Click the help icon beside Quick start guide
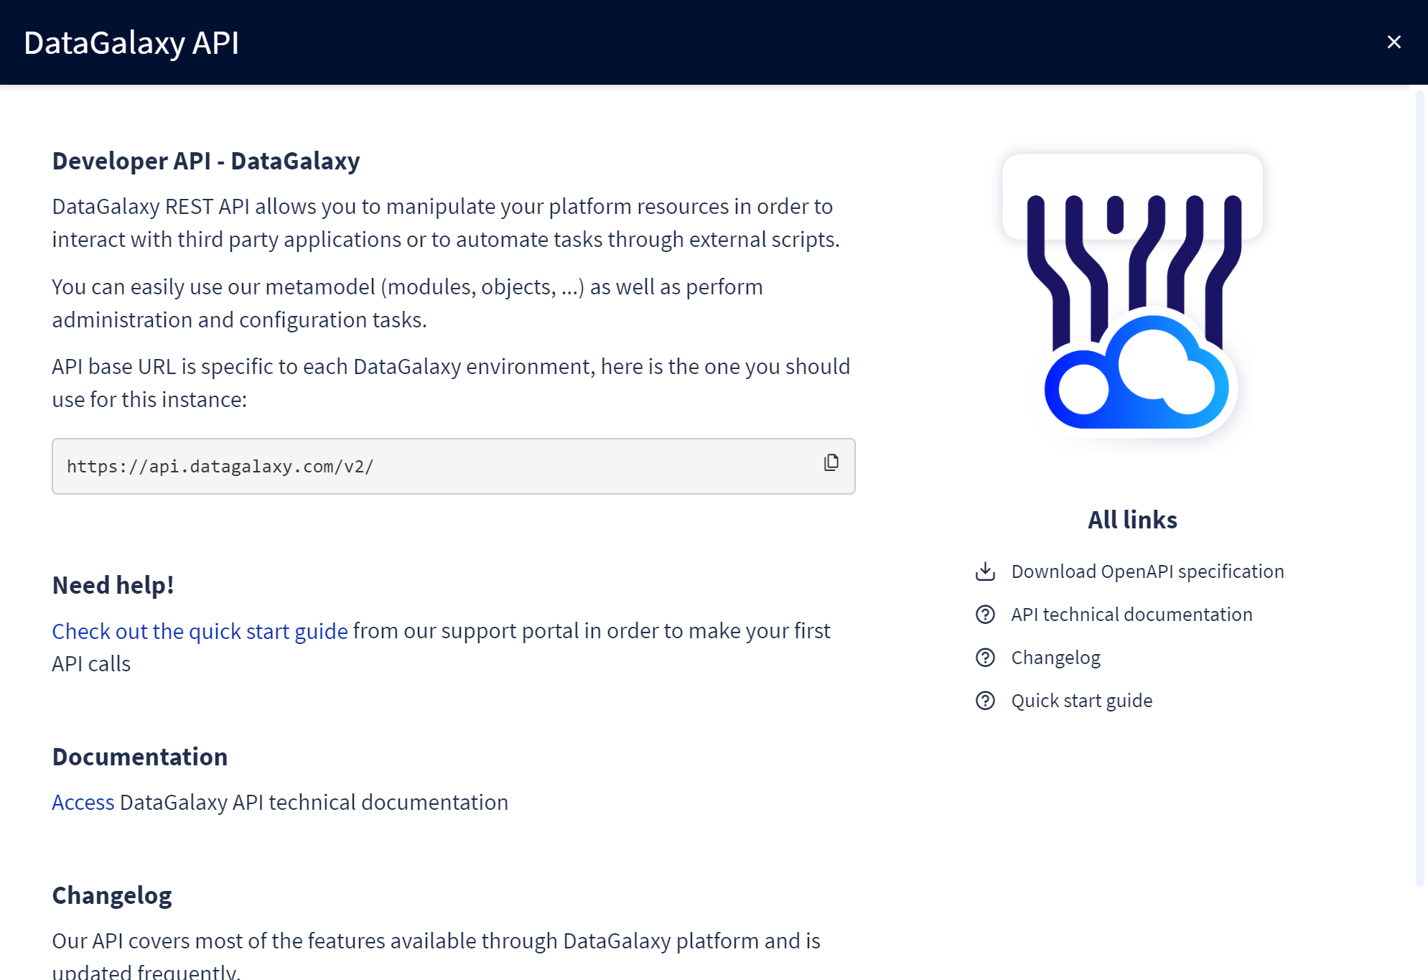1428x980 pixels. (985, 701)
